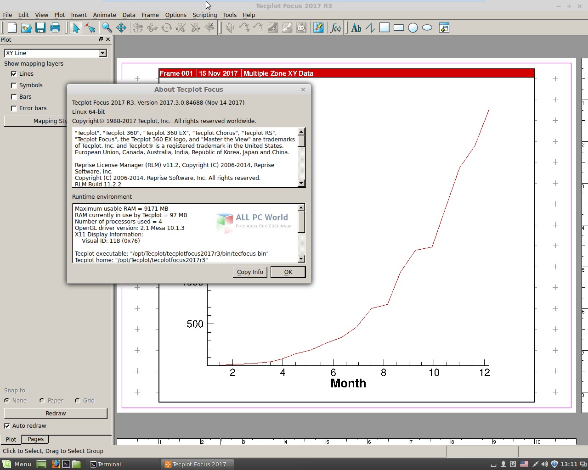The width and height of the screenshot is (588, 470).
Task: Open the Scripting menu
Action: point(204,15)
